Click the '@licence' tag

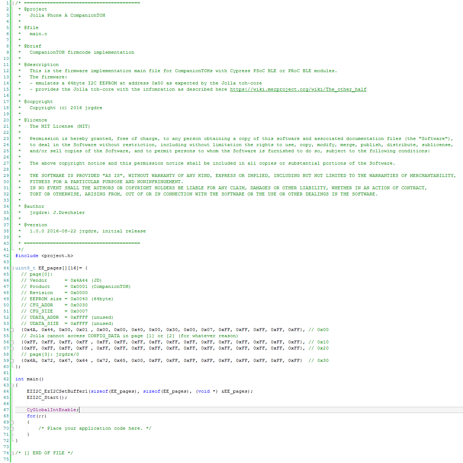36,120
